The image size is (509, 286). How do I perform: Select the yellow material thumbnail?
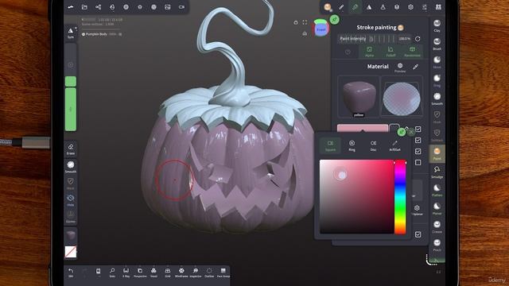(359, 97)
